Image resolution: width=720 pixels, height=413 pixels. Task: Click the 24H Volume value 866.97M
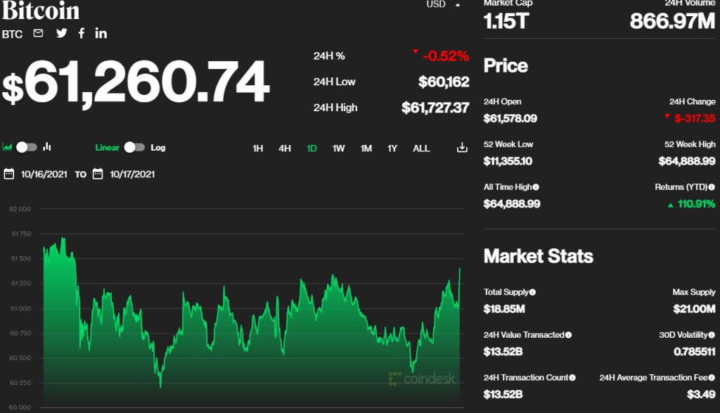[672, 21]
